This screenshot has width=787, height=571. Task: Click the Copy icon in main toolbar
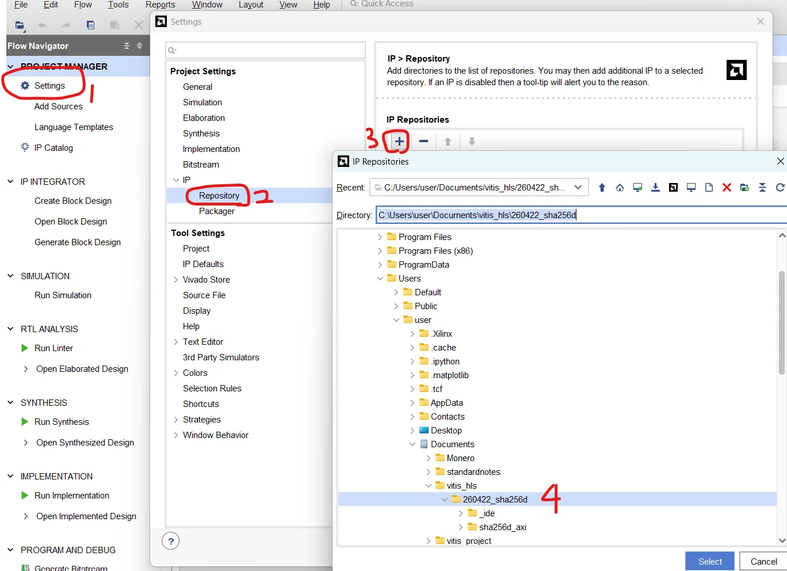click(x=90, y=25)
